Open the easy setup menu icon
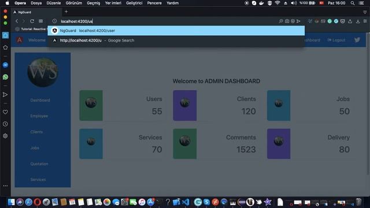The width and height of the screenshot is (370, 208). coord(365,21)
